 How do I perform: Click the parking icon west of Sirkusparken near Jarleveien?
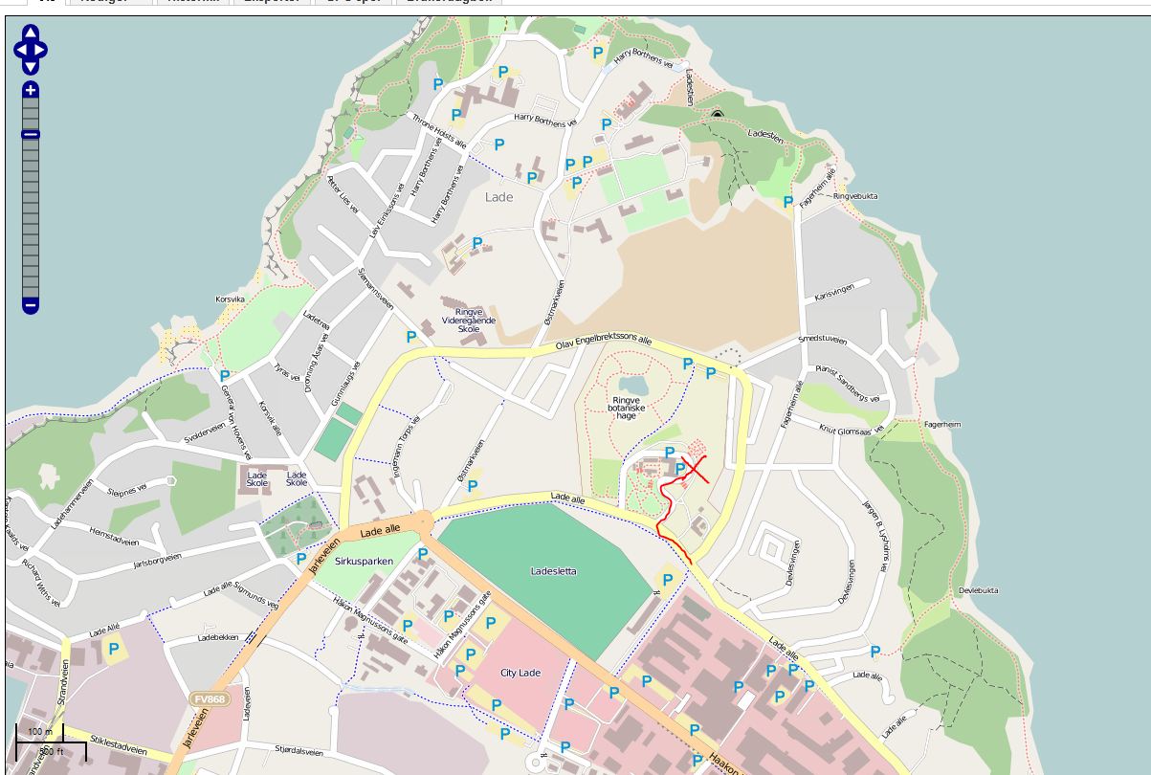pos(301,559)
